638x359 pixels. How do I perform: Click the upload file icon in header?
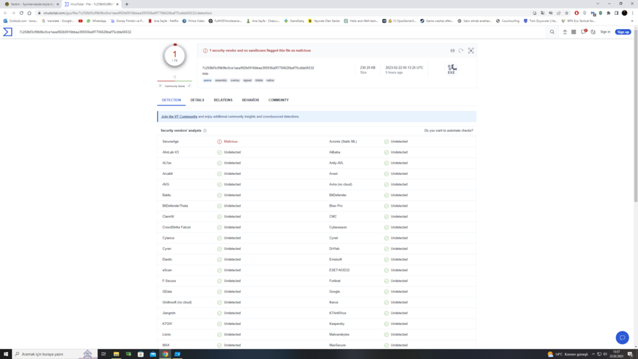565,32
